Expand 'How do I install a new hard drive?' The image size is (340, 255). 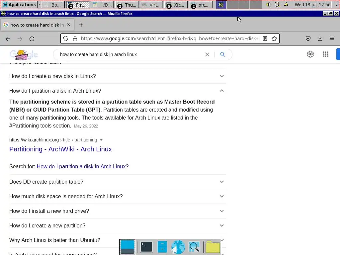tap(118, 211)
